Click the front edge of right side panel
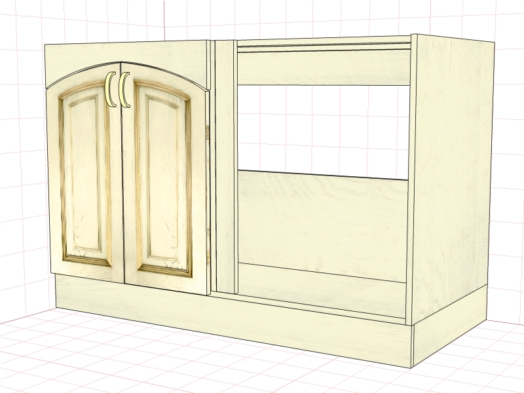The image size is (524, 393). pos(411,183)
